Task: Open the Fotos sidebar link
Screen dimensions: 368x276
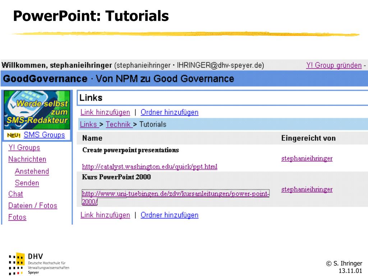Action: click(17, 217)
